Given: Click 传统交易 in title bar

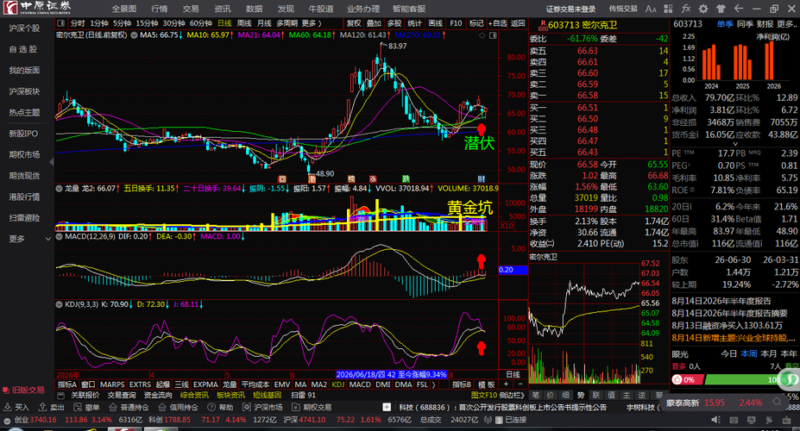Looking at the screenshot, I should (x=623, y=9).
